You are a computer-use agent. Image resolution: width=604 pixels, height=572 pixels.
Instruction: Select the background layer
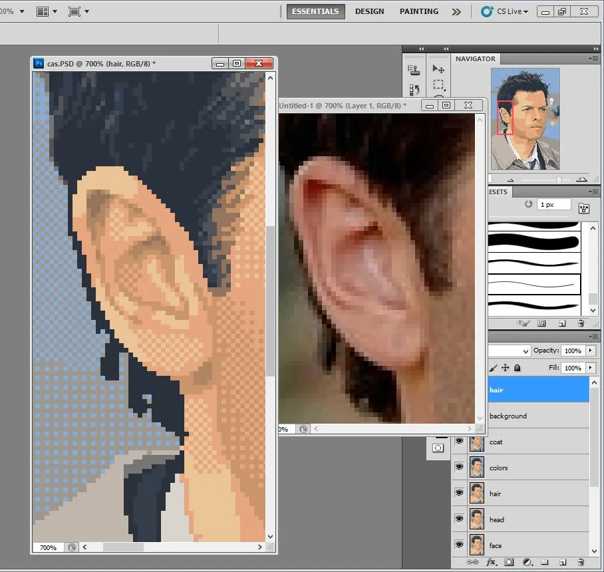pyautogui.click(x=539, y=416)
